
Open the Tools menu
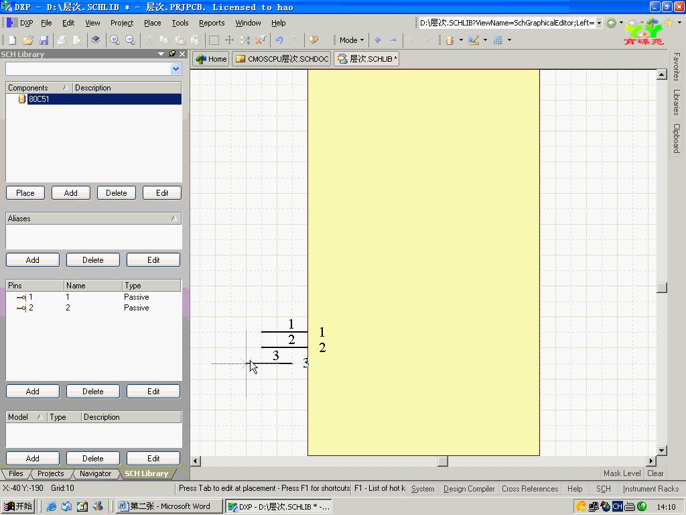point(180,23)
